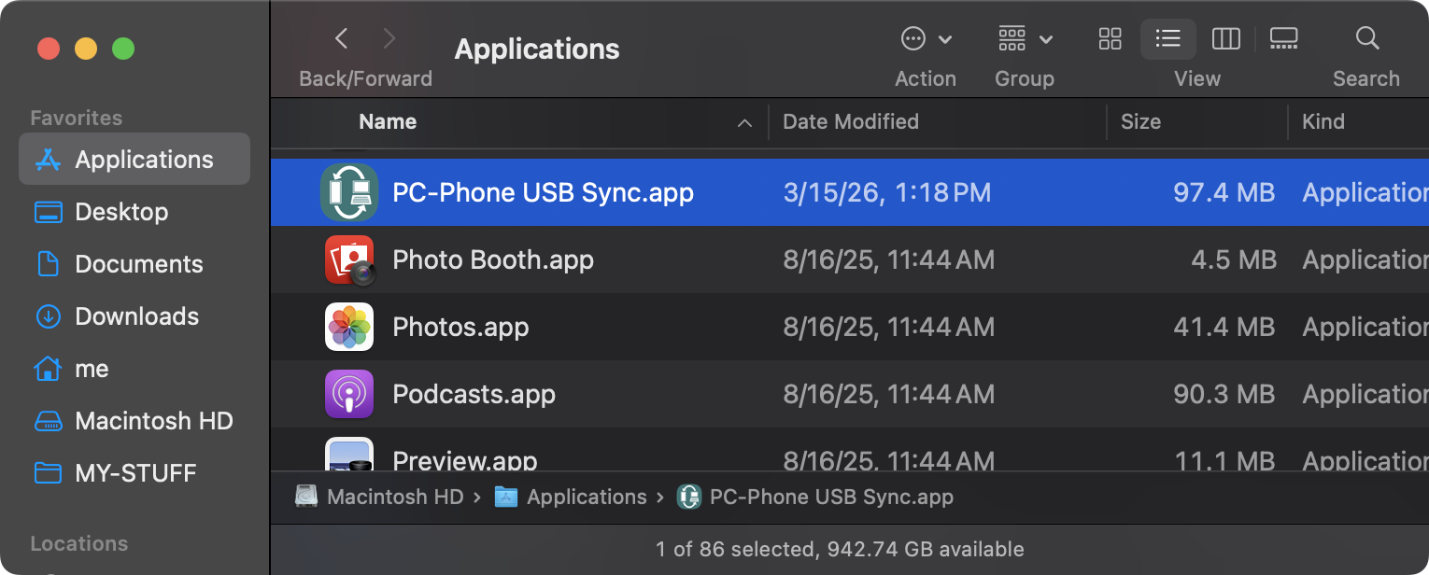This screenshot has height=575, width=1429.
Task: Click the Back navigation arrow
Action: [x=342, y=38]
